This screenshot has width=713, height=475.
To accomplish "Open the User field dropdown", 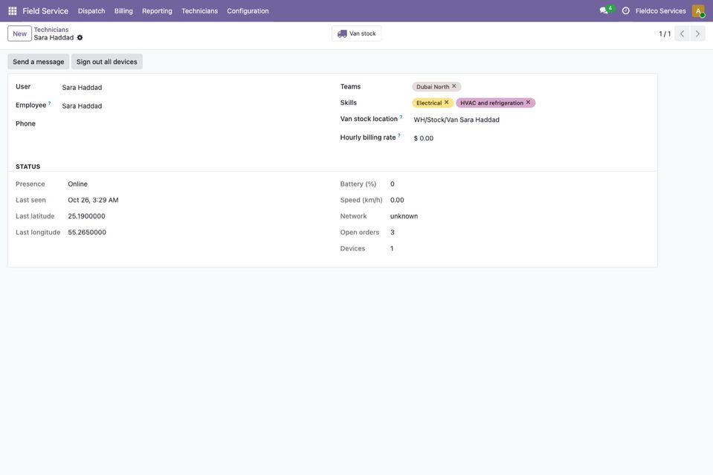I will tap(194, 87).
